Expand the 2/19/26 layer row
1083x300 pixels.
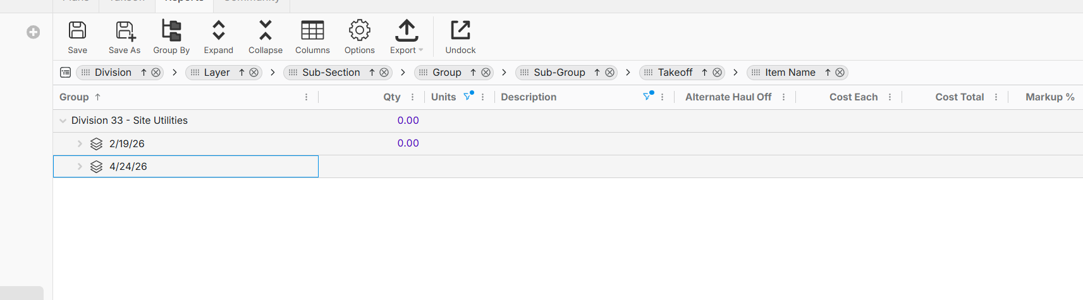pos(80,144)
